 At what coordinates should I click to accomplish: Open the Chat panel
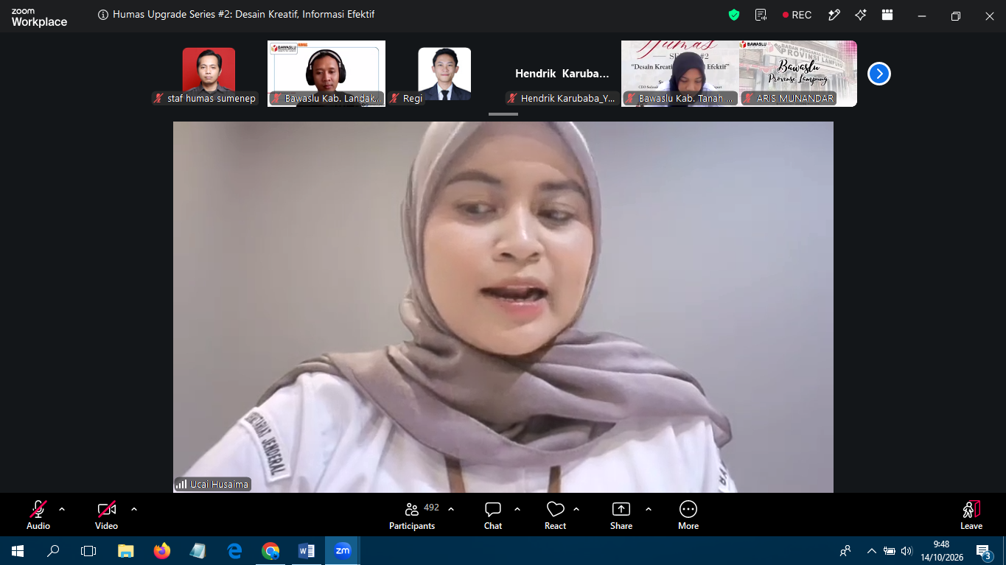click(493, 515)
